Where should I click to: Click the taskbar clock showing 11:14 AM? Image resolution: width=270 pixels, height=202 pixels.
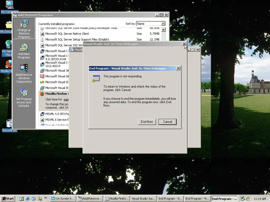click(x=260, y=199)
